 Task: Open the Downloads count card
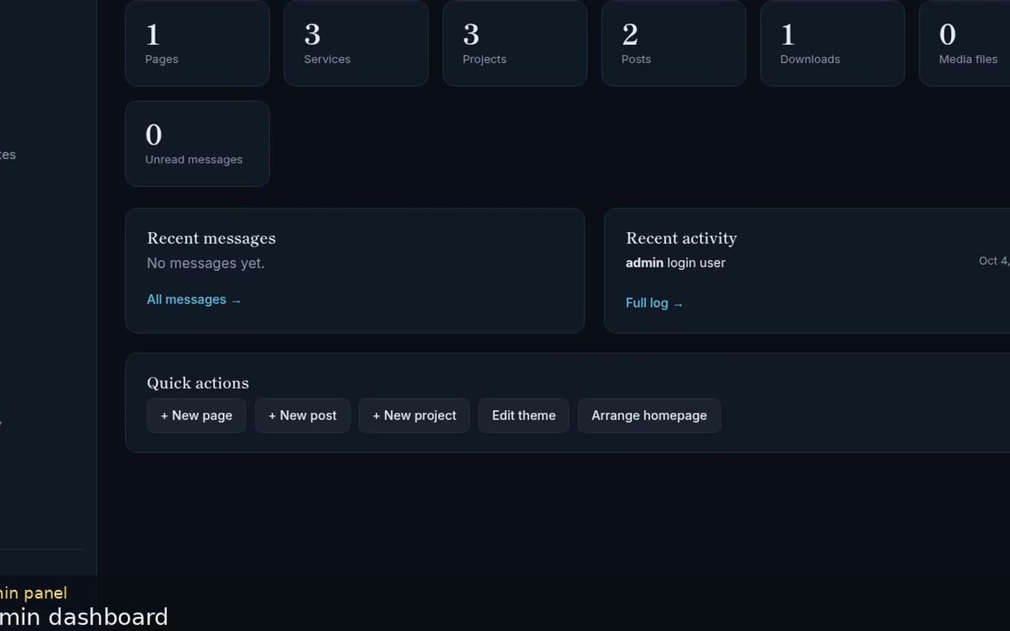[832, 43]
